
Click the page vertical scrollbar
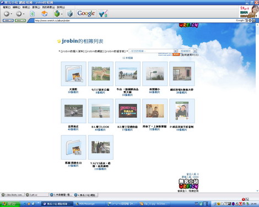tap(257, 108)
